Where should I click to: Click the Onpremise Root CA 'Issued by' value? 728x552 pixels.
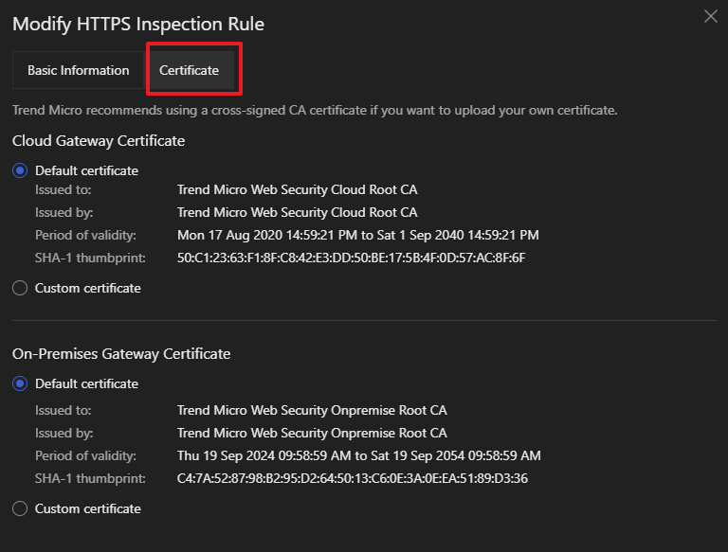312,433
